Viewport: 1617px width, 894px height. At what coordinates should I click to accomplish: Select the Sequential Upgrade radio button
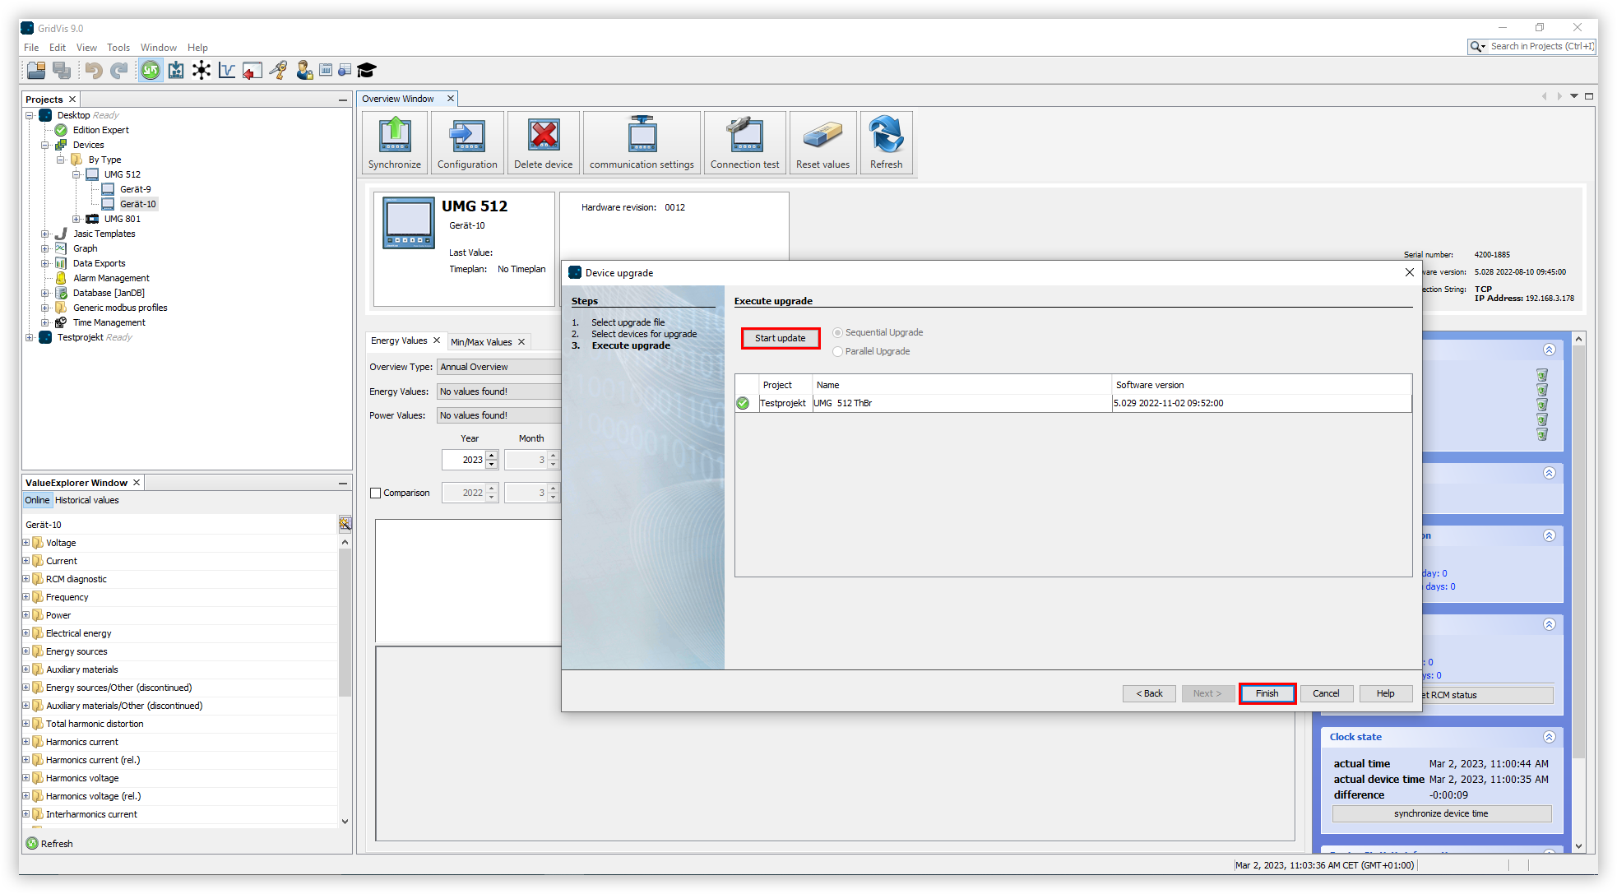pyautogui.click(x=837, y=332)
